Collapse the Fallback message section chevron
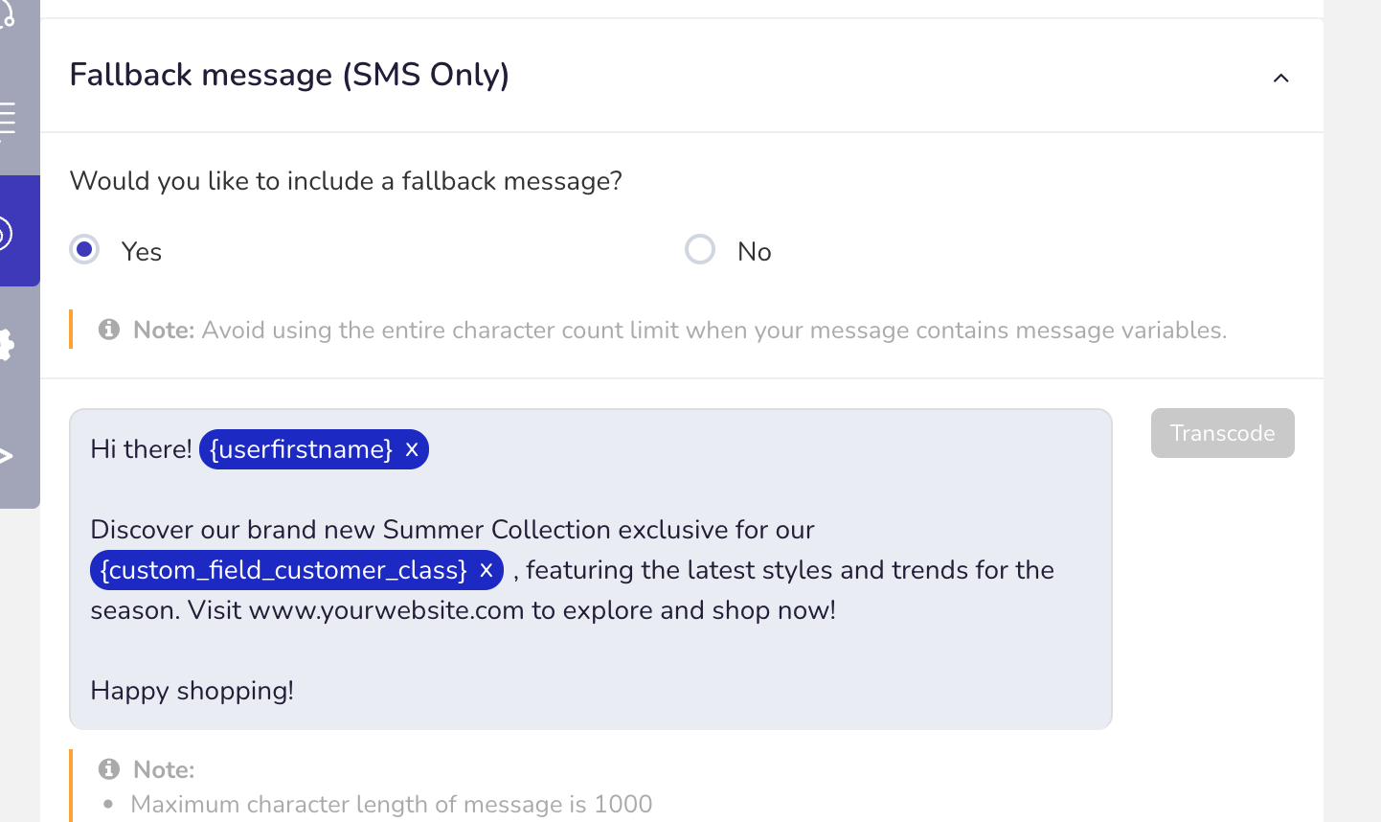 click(1280, 78)
